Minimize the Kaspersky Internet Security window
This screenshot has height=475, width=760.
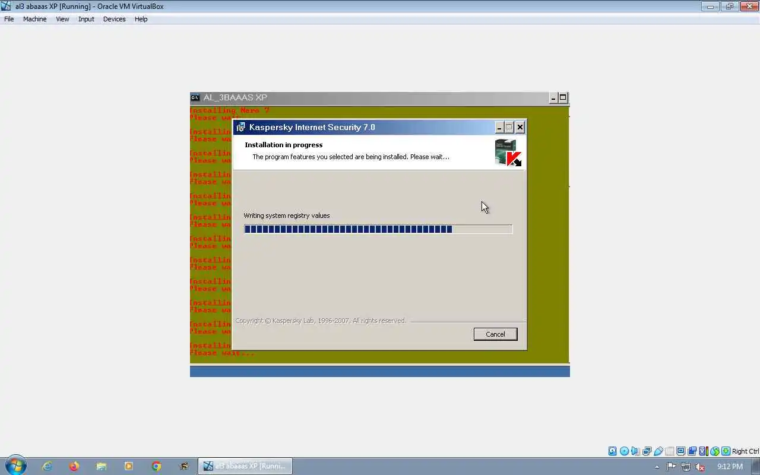coord(499,127)
